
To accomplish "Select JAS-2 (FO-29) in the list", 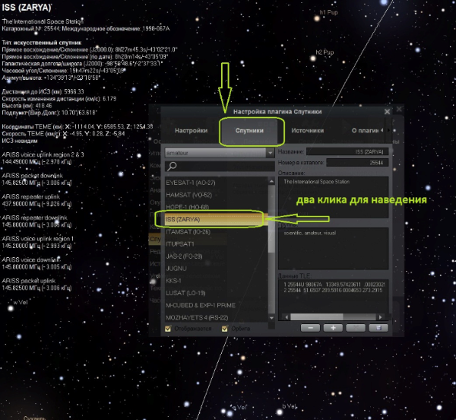I will [217, 256].
